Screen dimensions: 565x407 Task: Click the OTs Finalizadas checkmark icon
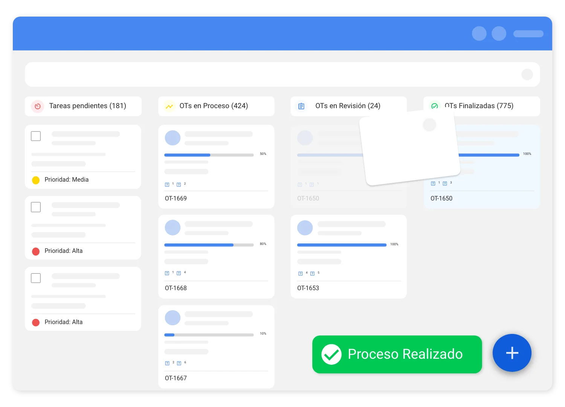[435, 106]
